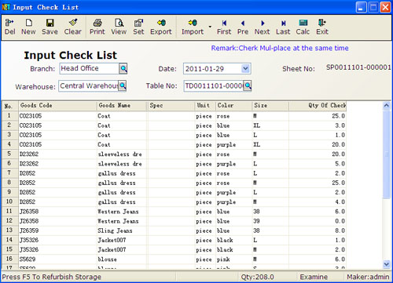
Task: Click Maker:admin in status bar
Action: click(x=368, y=277)
